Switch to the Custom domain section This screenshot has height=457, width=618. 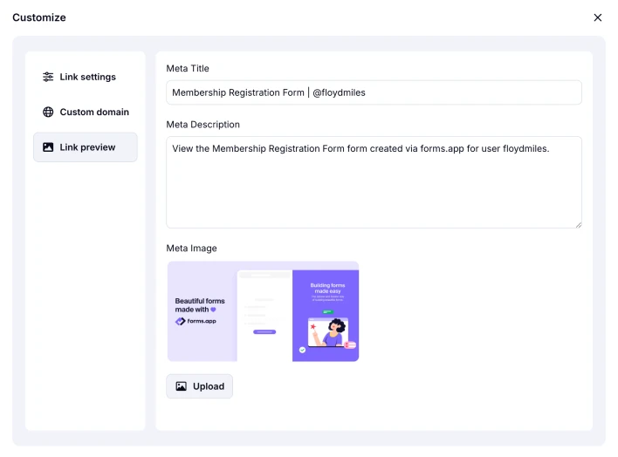(x=94, y=113)
